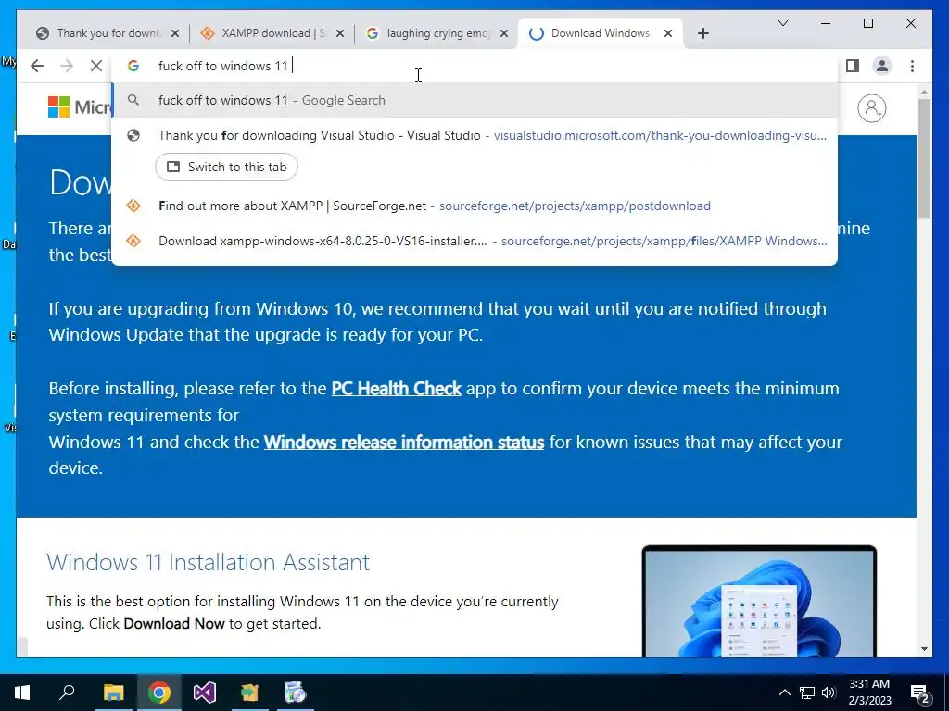Open the clock and date
Screen dimensions: 949x711
(869, 692)
